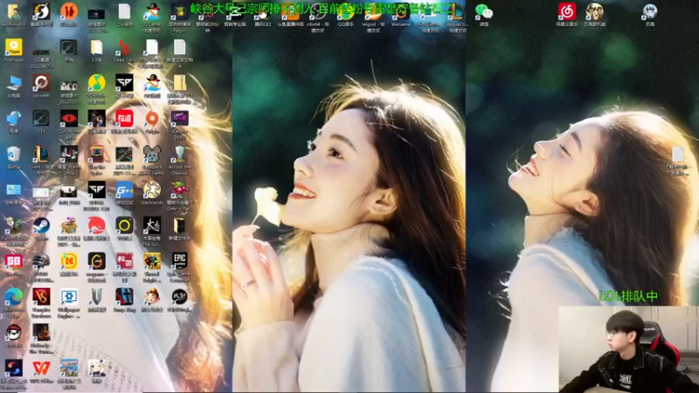This screenshot has height=393, width=699.
Task: Open the green-yellow QQ Music desktop shortcut
Action: [x=96, y=83]
